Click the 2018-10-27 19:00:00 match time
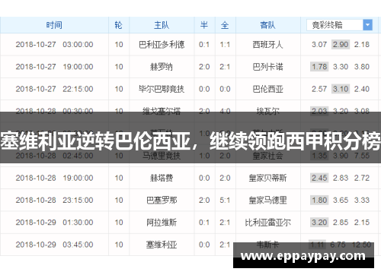Screen dimensions: 381x275 [54, 67]
